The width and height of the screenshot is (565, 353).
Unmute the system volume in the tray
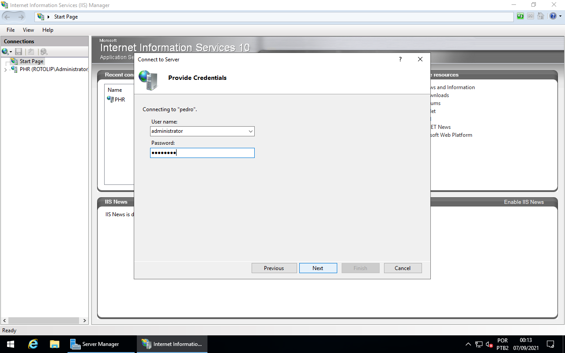pos(489,344)
